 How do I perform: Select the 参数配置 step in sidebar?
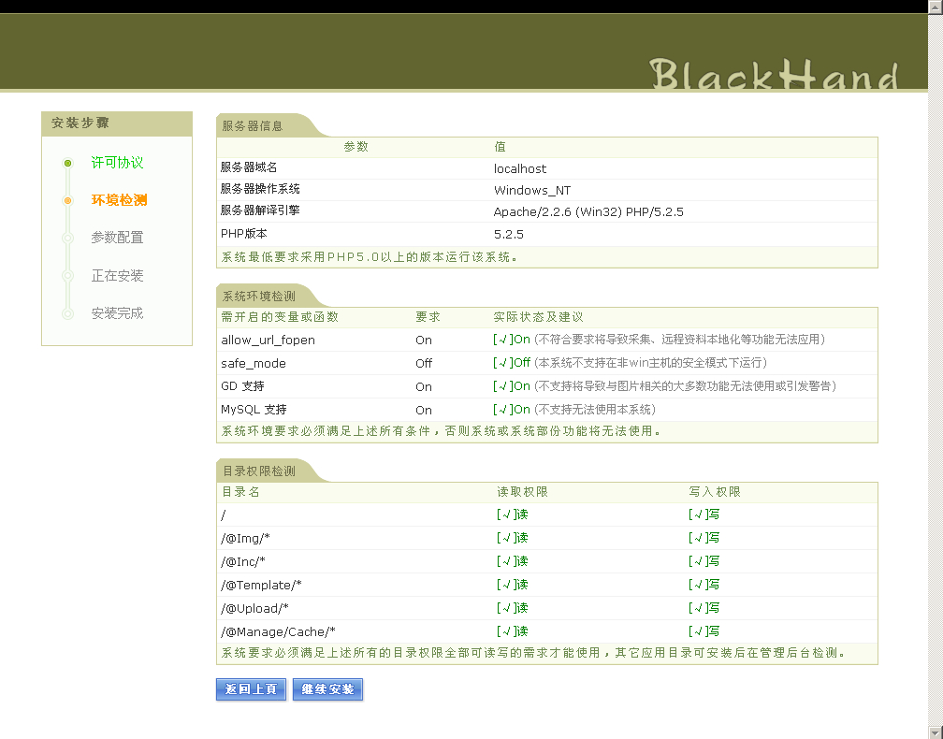117,238
